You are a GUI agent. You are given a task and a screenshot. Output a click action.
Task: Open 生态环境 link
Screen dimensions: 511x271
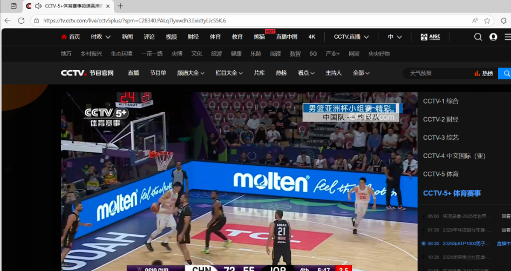click(121, 54)
